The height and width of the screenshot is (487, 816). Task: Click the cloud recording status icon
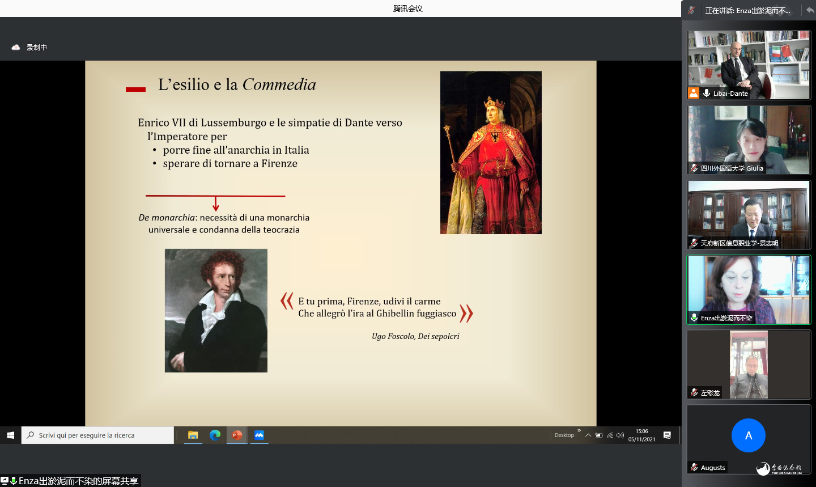tap(16, 48)
